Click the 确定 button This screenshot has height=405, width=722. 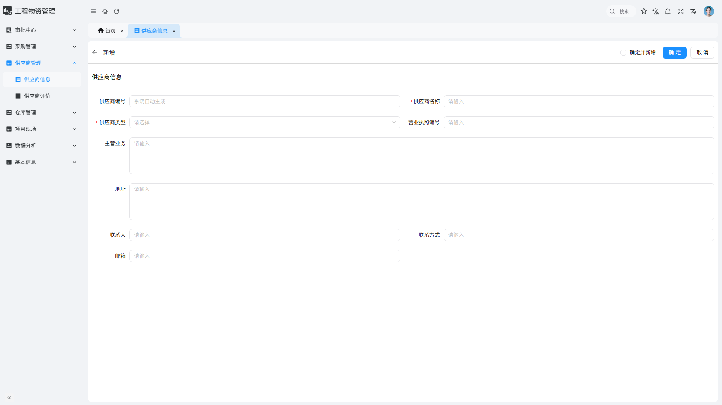click(674, 53)
